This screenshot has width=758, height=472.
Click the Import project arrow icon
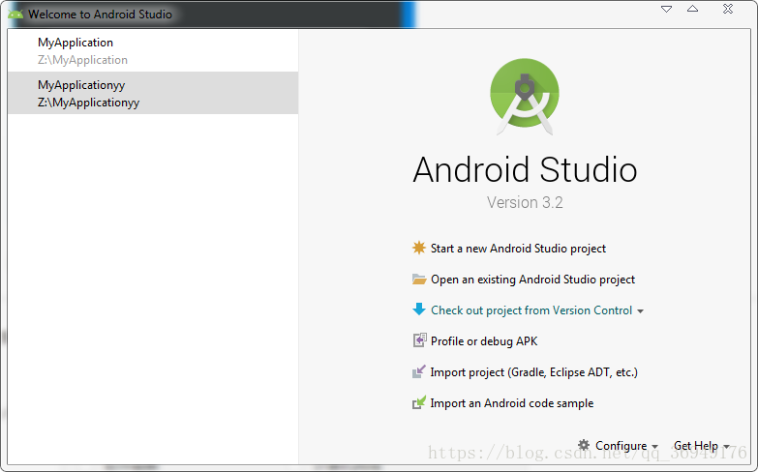pos(418,371)
